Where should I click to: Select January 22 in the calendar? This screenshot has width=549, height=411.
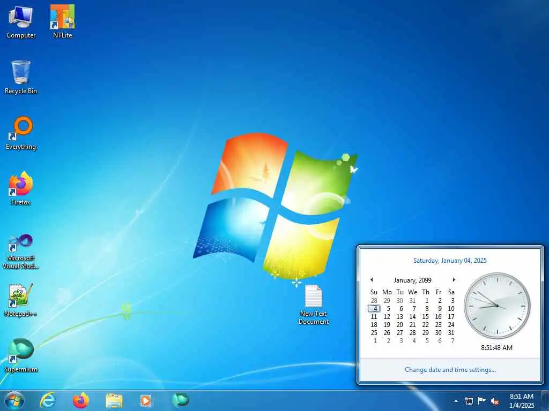[425, 325]
